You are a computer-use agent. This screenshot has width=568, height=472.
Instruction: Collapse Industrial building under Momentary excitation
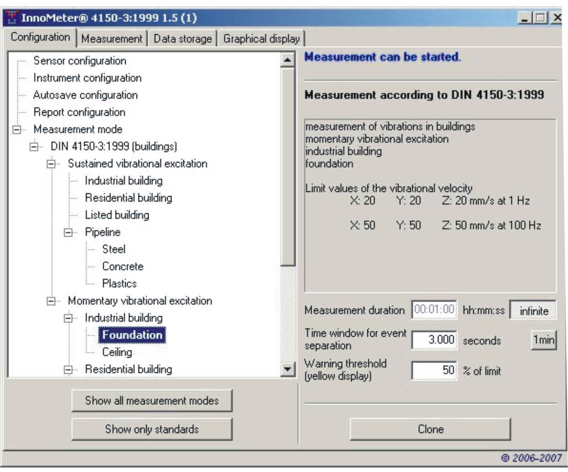coord(68,318)
